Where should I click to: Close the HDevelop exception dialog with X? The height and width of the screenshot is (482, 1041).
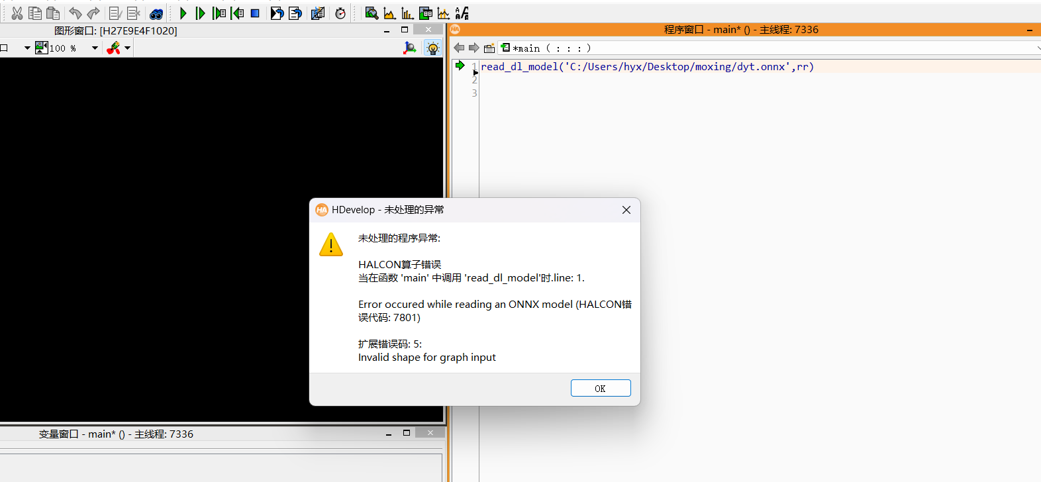(626, 210)
